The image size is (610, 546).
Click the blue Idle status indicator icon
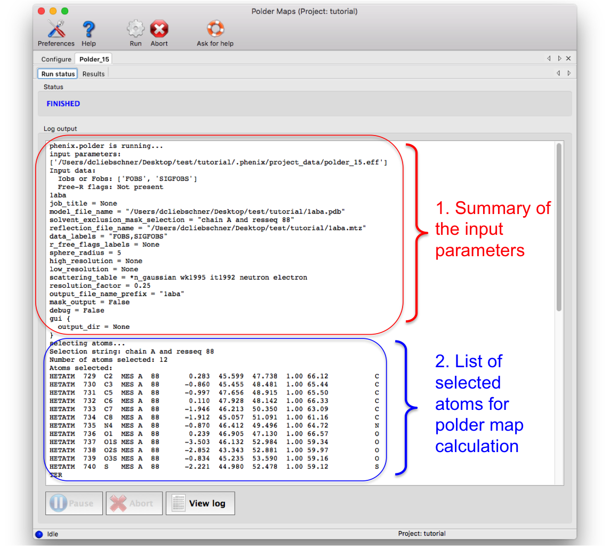tap(38, 534)
